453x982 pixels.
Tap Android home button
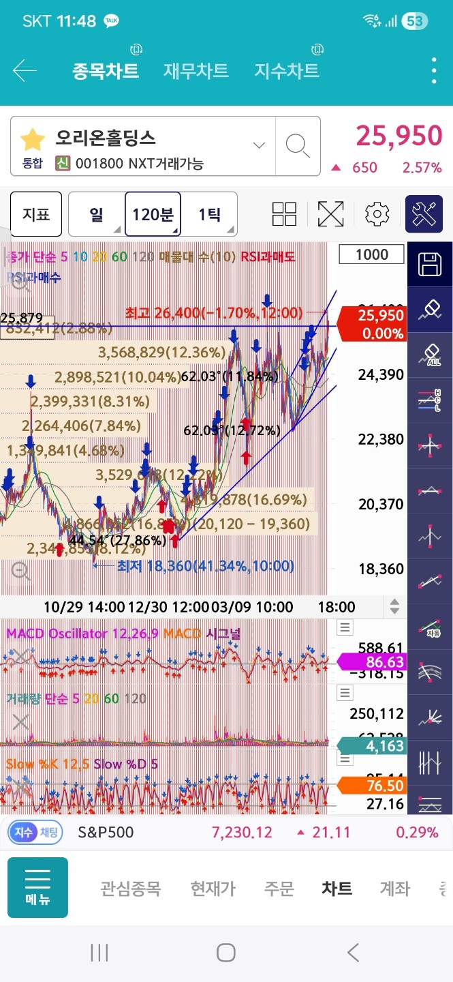pyautogui.click(x=225, y=953)
